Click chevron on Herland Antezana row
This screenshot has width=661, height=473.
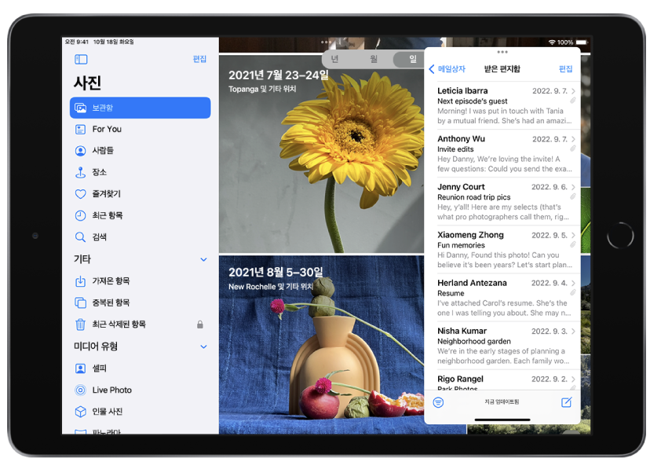[x=573, y=283]
